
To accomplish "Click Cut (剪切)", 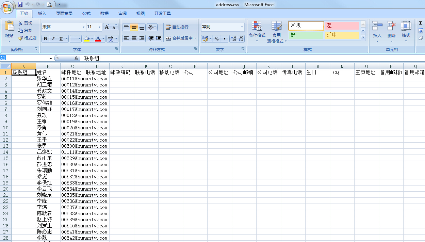I will 26,23.
